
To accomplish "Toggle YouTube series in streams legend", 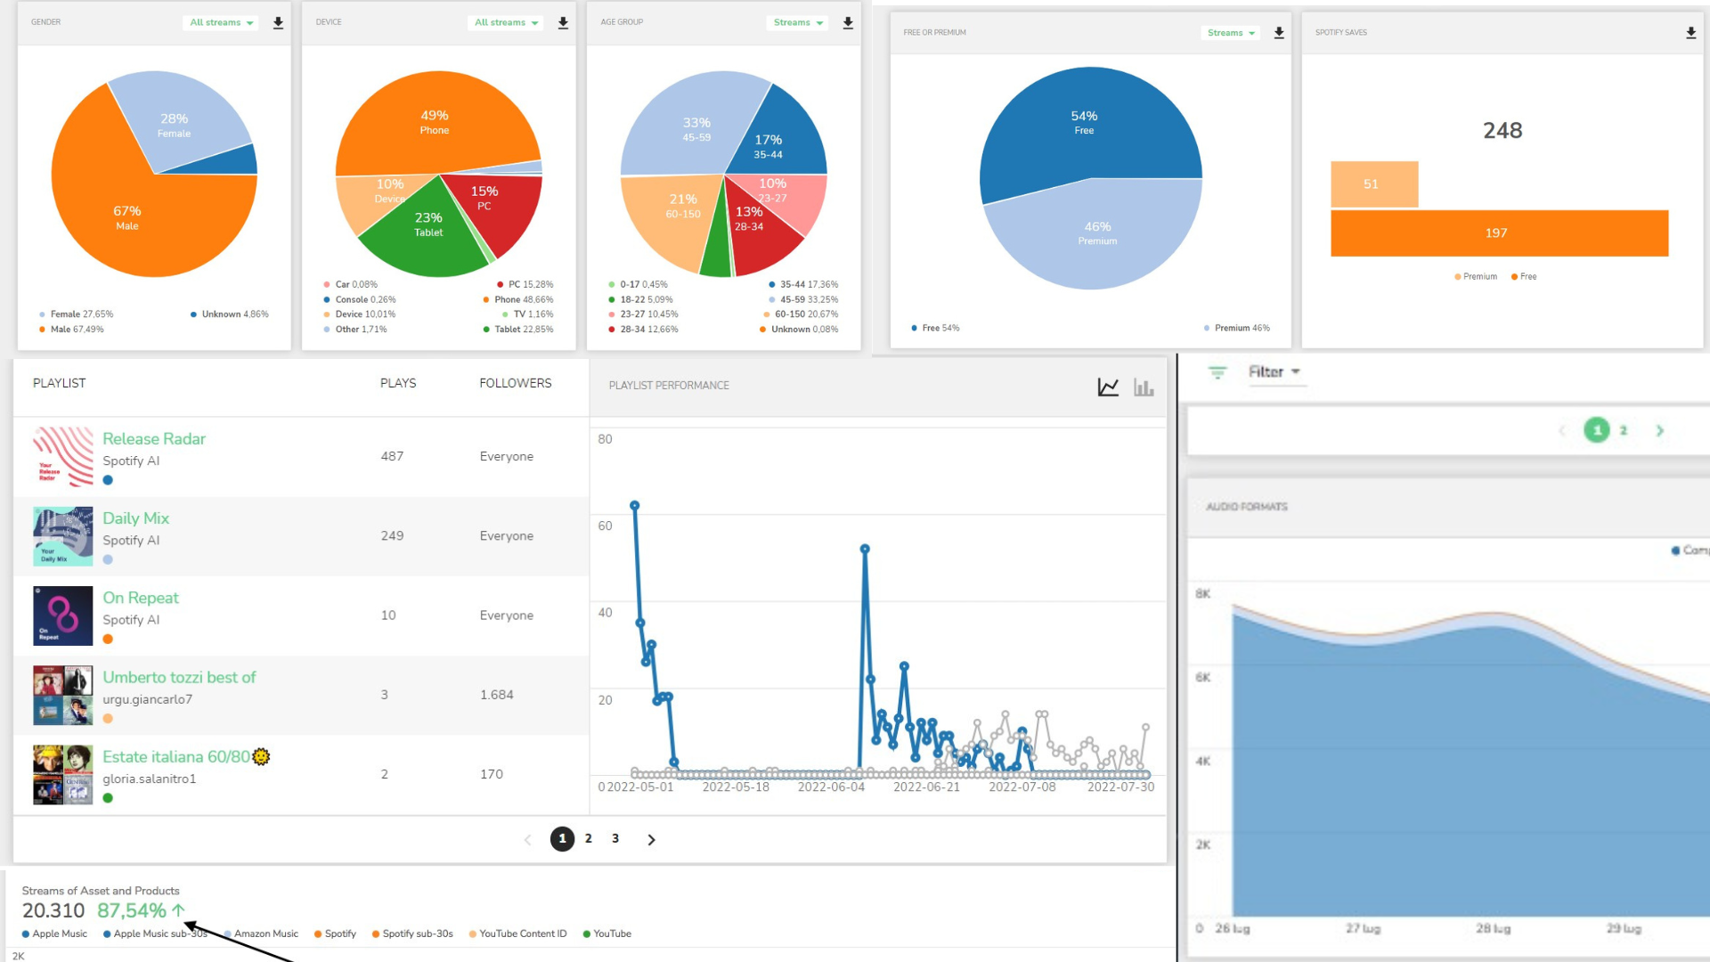I will pos(607,933).
